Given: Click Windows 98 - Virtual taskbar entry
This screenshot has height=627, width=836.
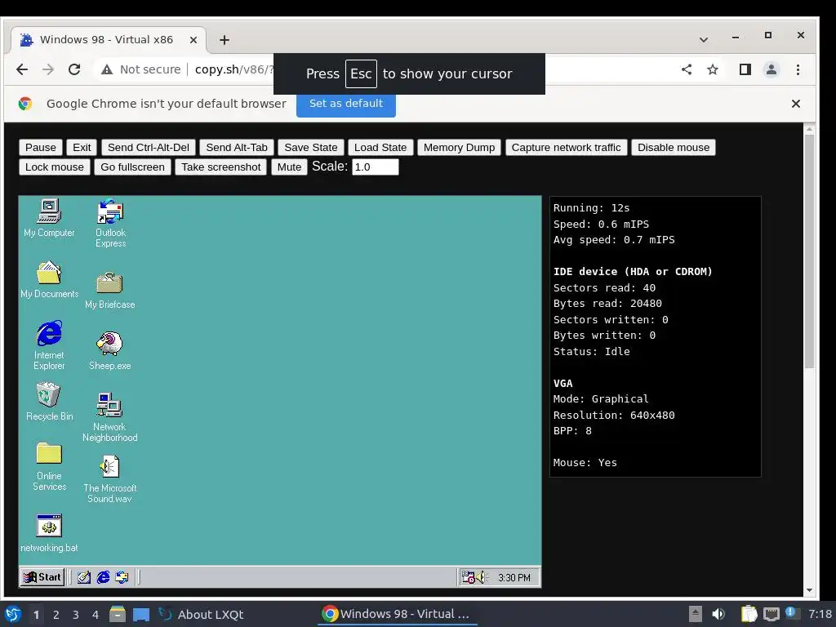Looking at the screenshot, I should (398, 614).
